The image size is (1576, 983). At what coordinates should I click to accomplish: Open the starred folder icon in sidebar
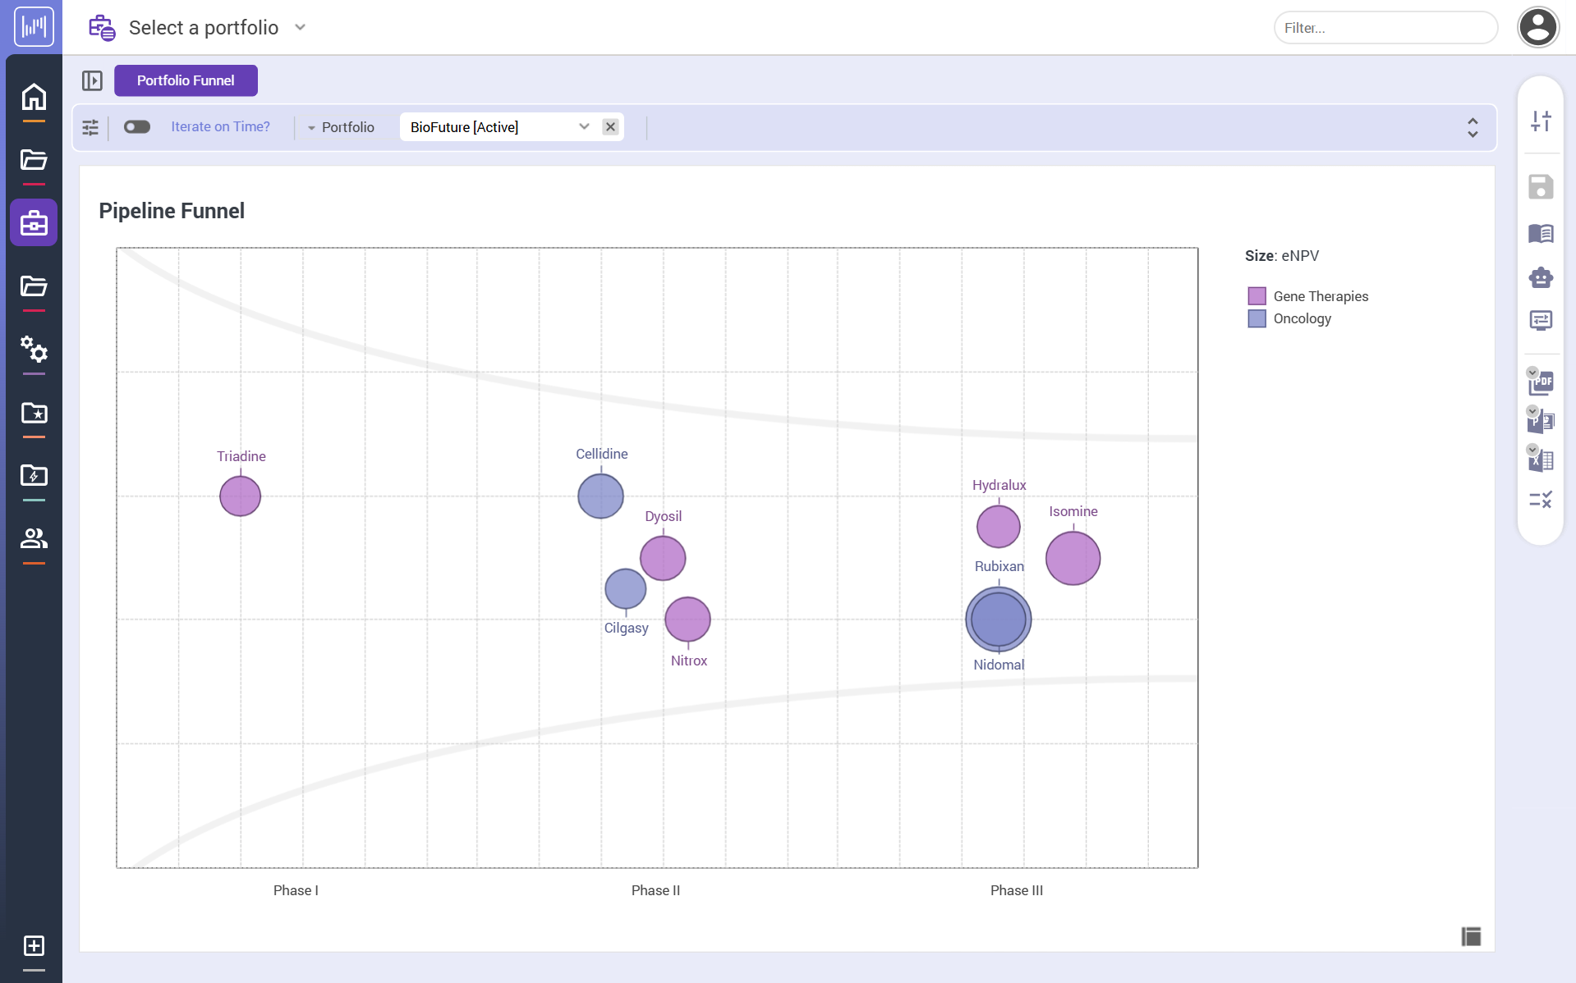[x=34, y=413]
